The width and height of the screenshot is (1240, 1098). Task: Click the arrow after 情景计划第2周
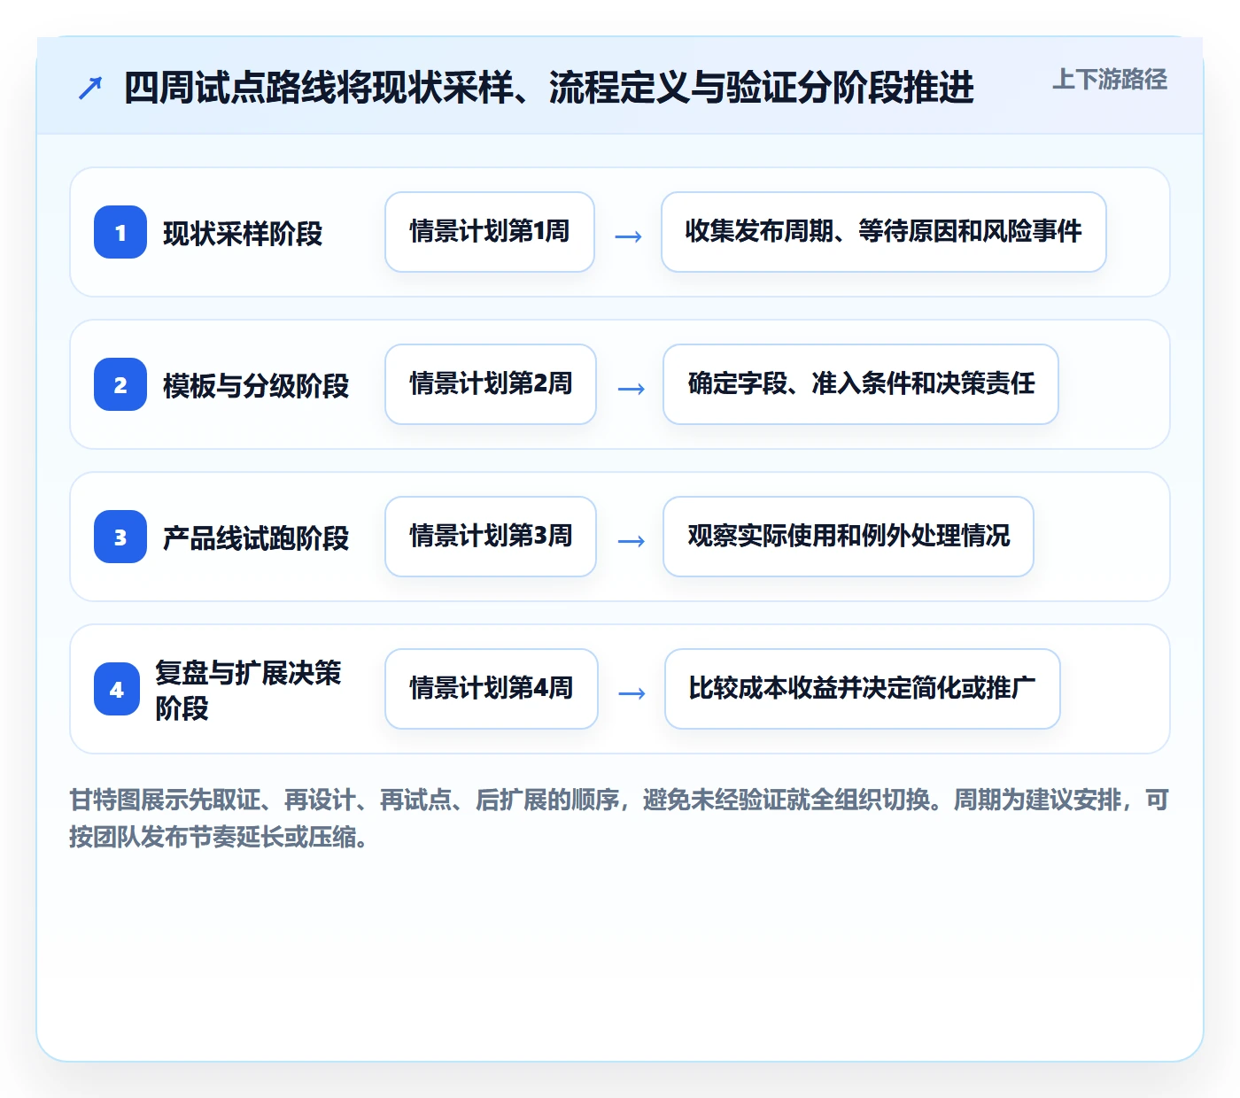tap(631, 389)
